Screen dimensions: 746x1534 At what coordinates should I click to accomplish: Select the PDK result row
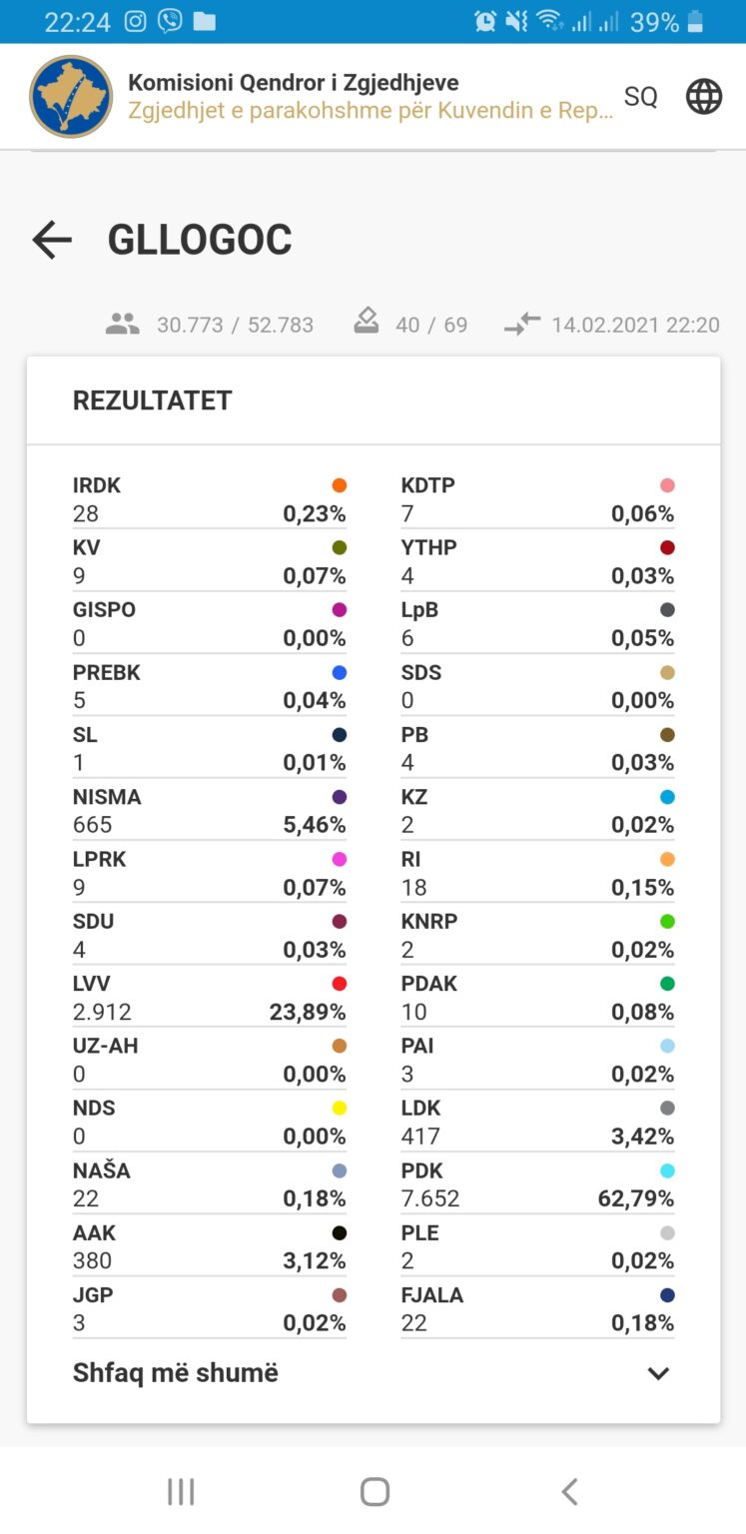click(x=537, y=1184)
